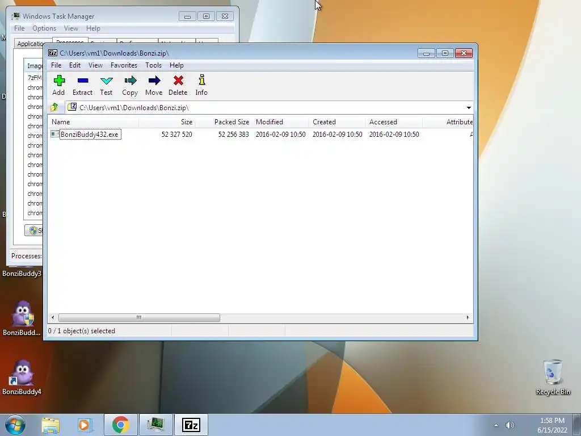This screenshot has width=581, height=436.
Task: Expand the address path dropdown
Action: point(469,107)
